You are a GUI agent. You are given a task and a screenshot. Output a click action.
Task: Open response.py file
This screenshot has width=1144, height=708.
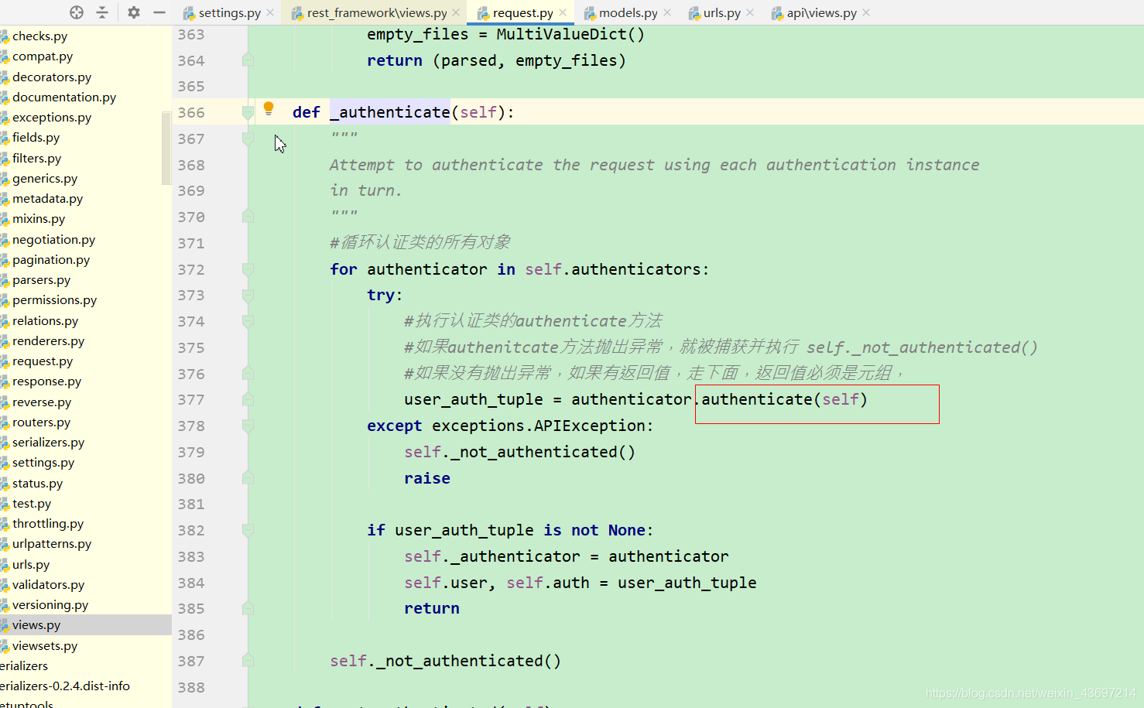[46, 381]
